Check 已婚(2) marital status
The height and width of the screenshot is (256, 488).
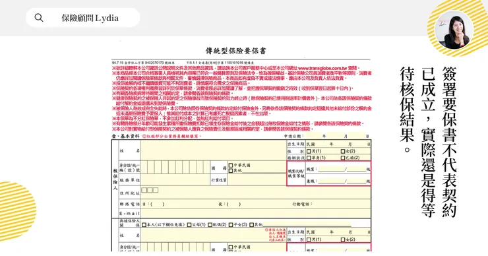click(x=343, y=158)
